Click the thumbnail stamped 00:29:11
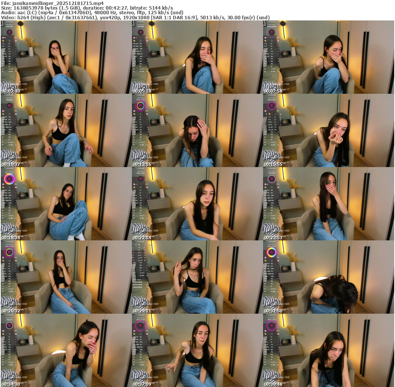The width and height of the screenshot is (395, 387). click(197, 277)
